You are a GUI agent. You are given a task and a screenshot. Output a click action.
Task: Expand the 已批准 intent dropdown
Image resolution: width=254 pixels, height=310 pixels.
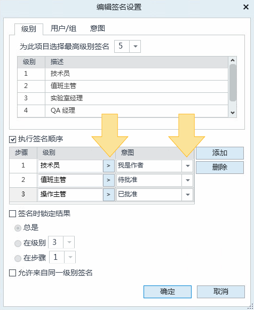coord(188,195)
